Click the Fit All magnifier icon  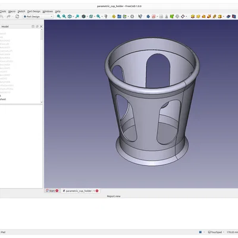pyautogui.click(x=59, y=17)
